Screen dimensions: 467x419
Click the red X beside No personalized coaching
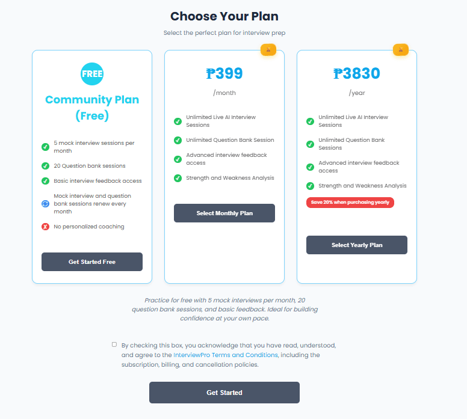coord(45,227)
